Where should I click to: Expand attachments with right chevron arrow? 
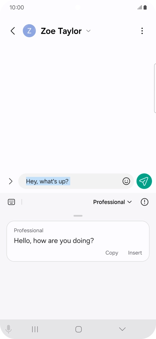(10, 181)
